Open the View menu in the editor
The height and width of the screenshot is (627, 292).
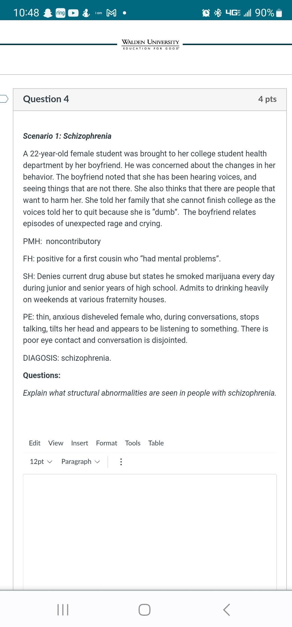pos(56,443)
